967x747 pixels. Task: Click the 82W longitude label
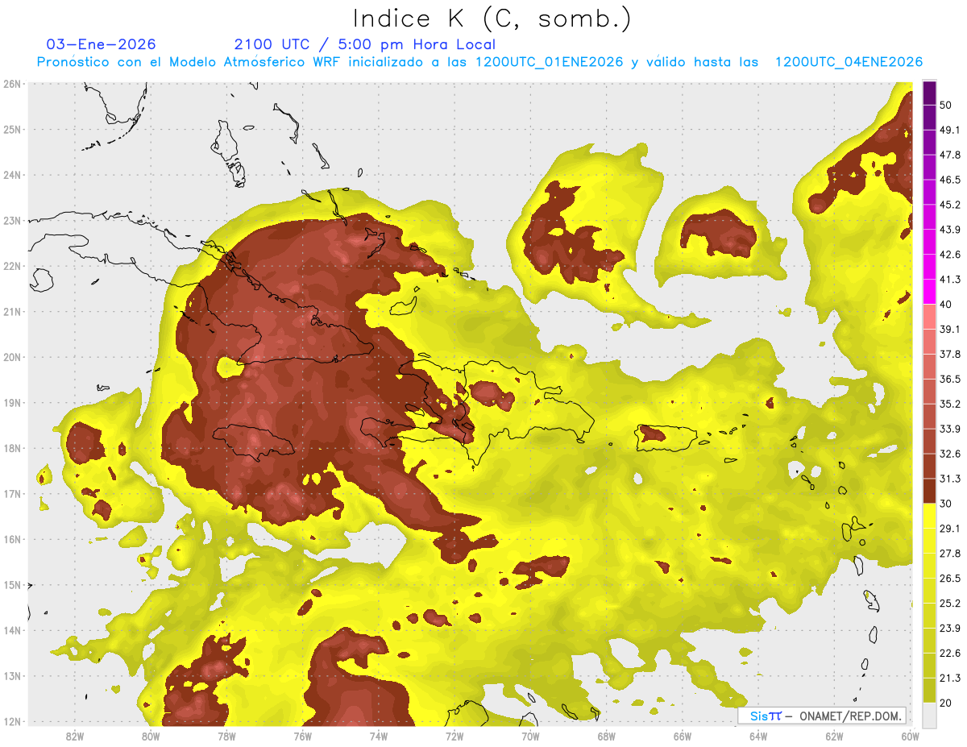coord(74,736)
